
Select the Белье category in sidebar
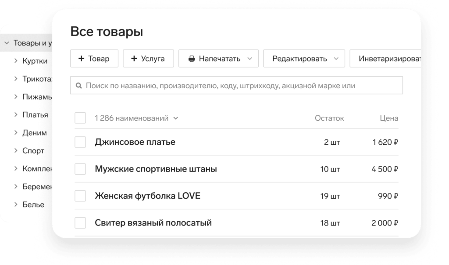(33, 204)
